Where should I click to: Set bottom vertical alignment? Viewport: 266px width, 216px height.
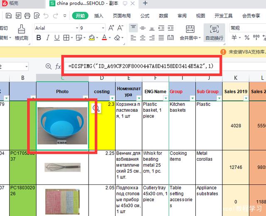[152, 28]
